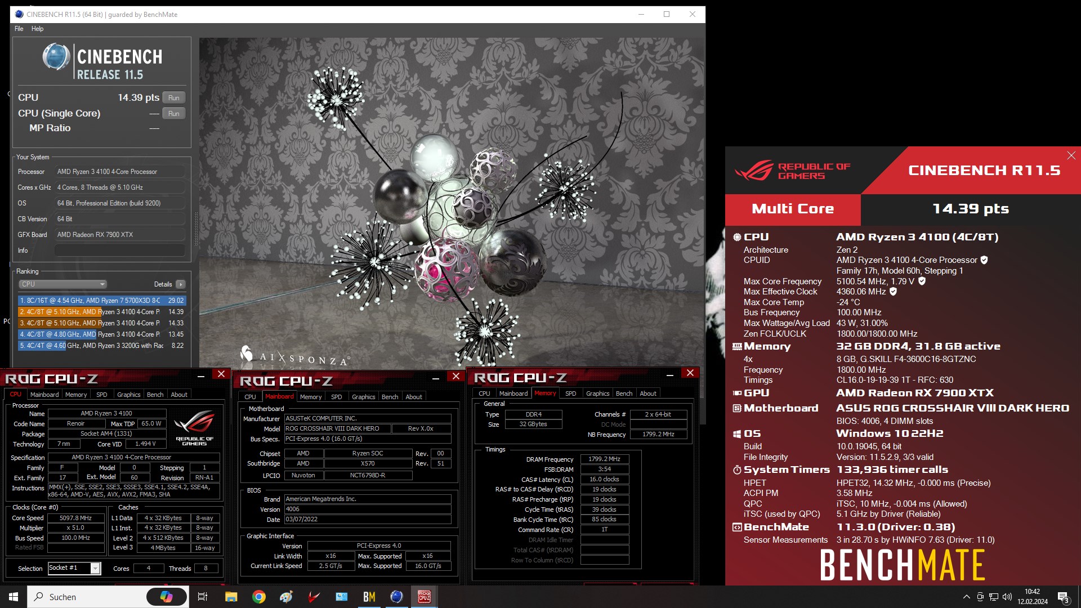This screenshot has width=1081, height=608.
Task: Open the blue card app icon on the taskbar
Action: click(342, 597)
